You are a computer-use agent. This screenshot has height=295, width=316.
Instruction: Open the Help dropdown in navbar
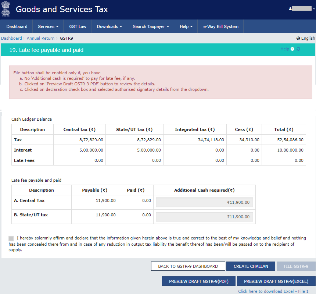[x=186, y=26]
